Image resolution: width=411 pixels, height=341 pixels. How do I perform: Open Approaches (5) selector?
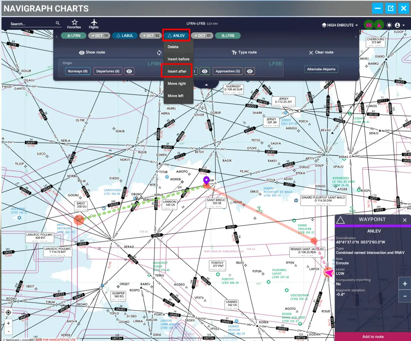click(228, 71)
